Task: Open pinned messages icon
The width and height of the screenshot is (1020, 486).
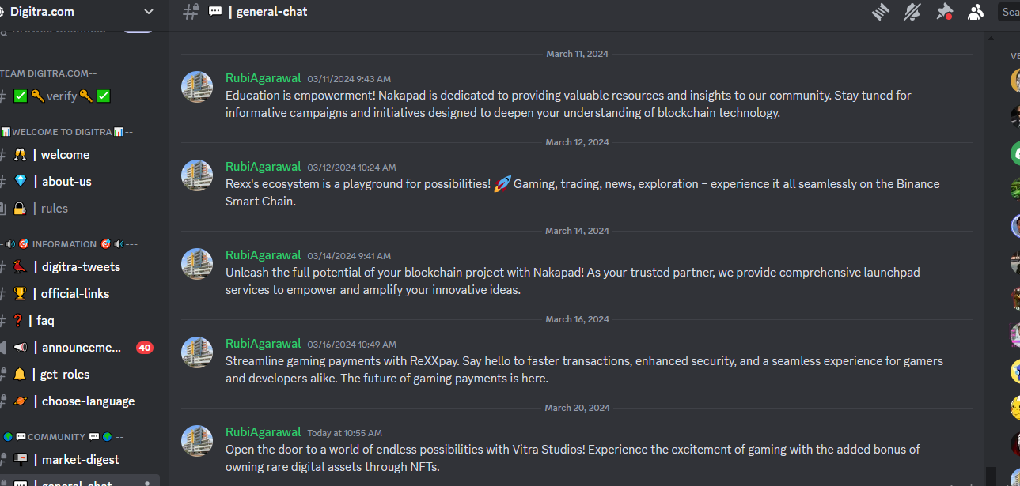Action: [944, 12]
